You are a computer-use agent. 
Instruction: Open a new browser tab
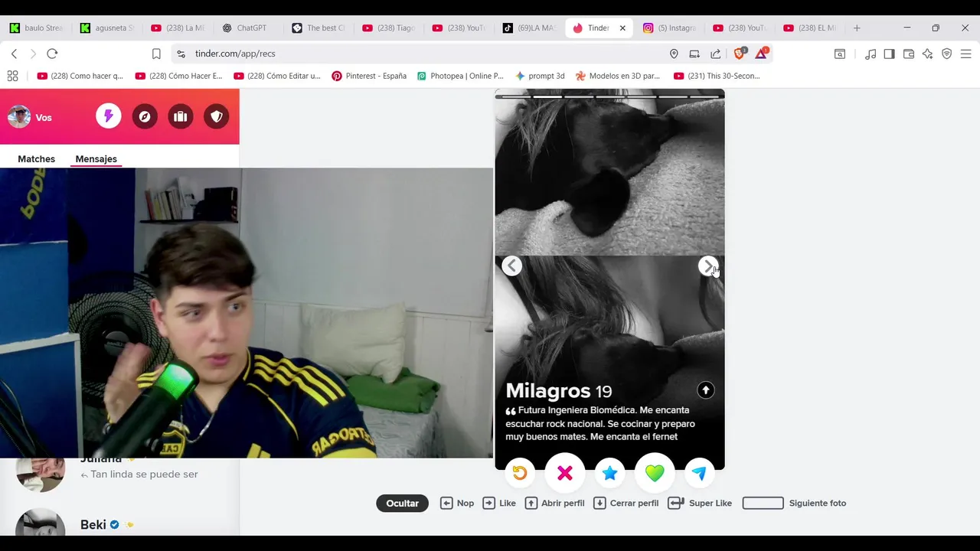pyautogui.click(x=857, y=28)
